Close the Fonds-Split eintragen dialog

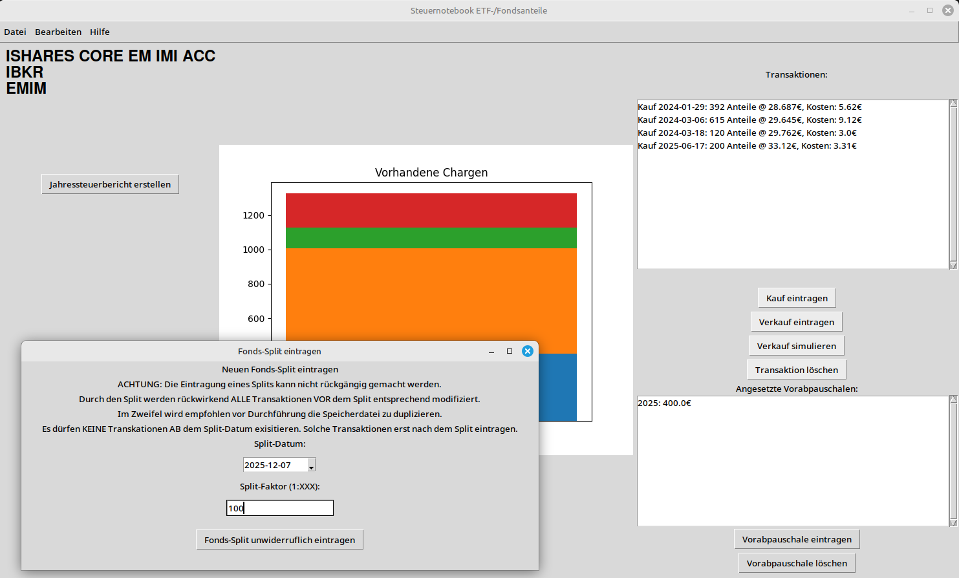[x=528, y=351]
